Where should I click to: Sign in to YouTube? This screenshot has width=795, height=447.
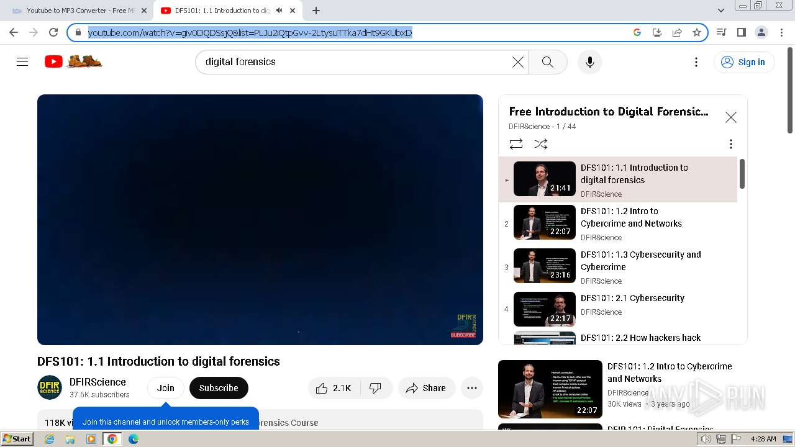point(744,62)
